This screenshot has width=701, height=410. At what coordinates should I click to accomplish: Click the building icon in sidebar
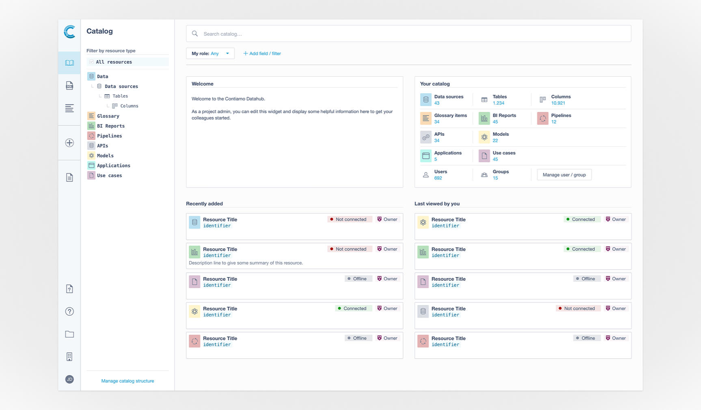(x=69, y=357)
